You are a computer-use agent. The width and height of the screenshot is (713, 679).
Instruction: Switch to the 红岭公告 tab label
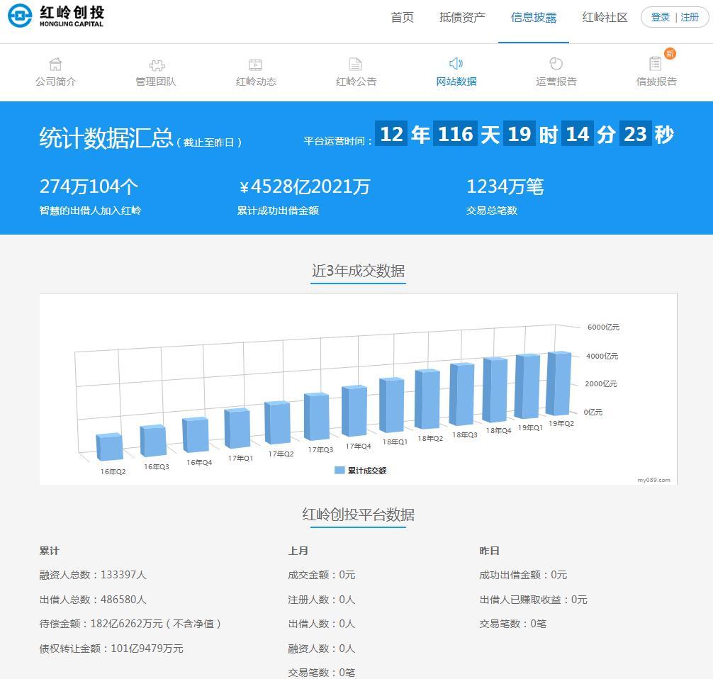356,82
